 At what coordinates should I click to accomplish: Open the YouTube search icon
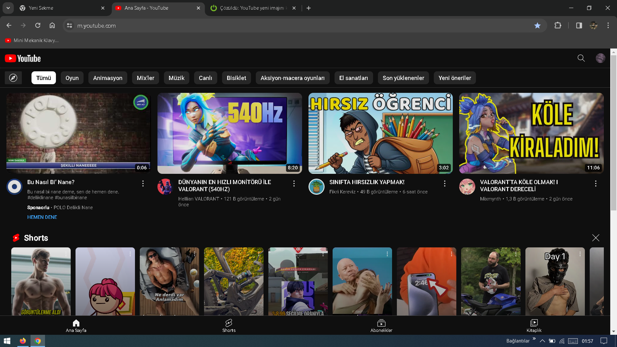581,58
